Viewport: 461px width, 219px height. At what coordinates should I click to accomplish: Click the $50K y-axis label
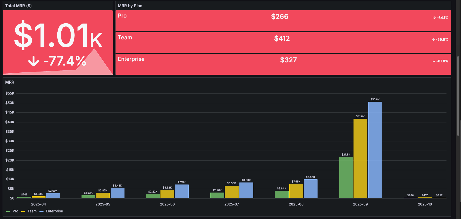pyautogui.click(x=10, y=103)
